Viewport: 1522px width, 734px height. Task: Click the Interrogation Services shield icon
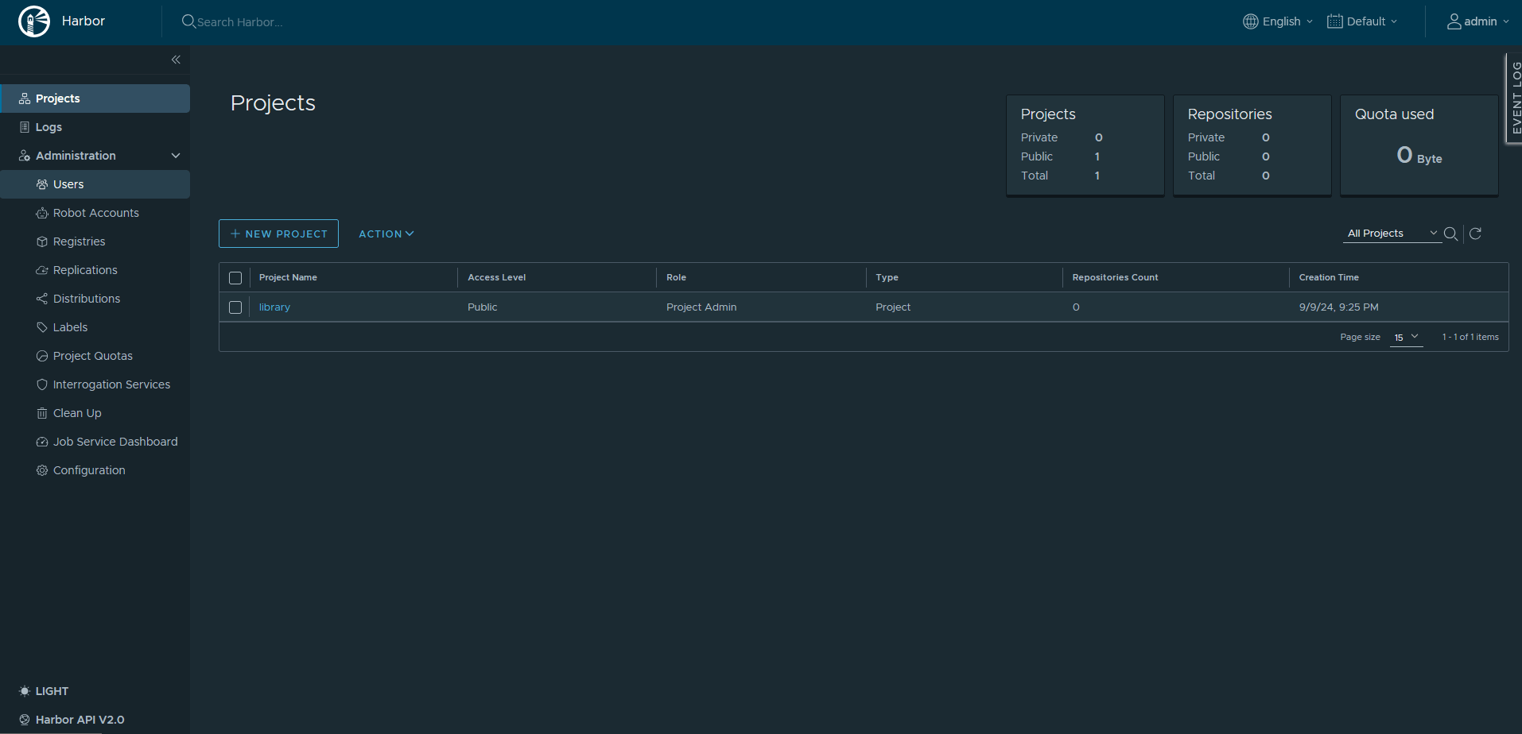(x=42, y=384)
